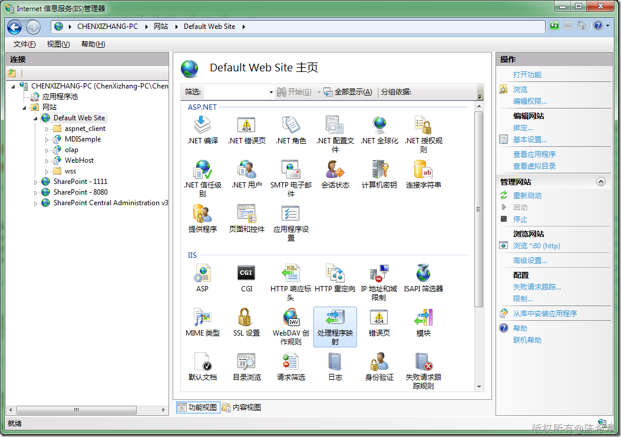Click the green refresh page toolbar icon

554,26
